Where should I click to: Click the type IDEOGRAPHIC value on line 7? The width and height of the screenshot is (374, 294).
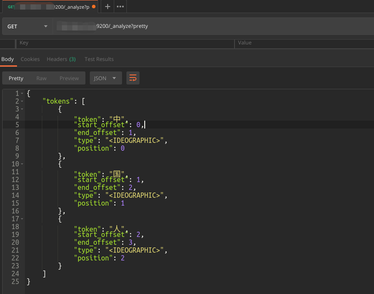(x=135, y=141)
